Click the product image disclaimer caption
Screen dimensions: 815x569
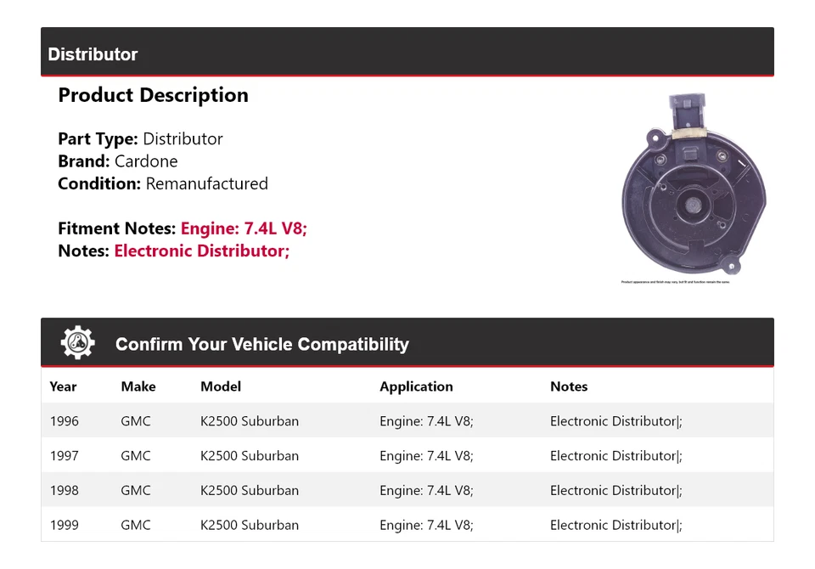tap(675, 282)
